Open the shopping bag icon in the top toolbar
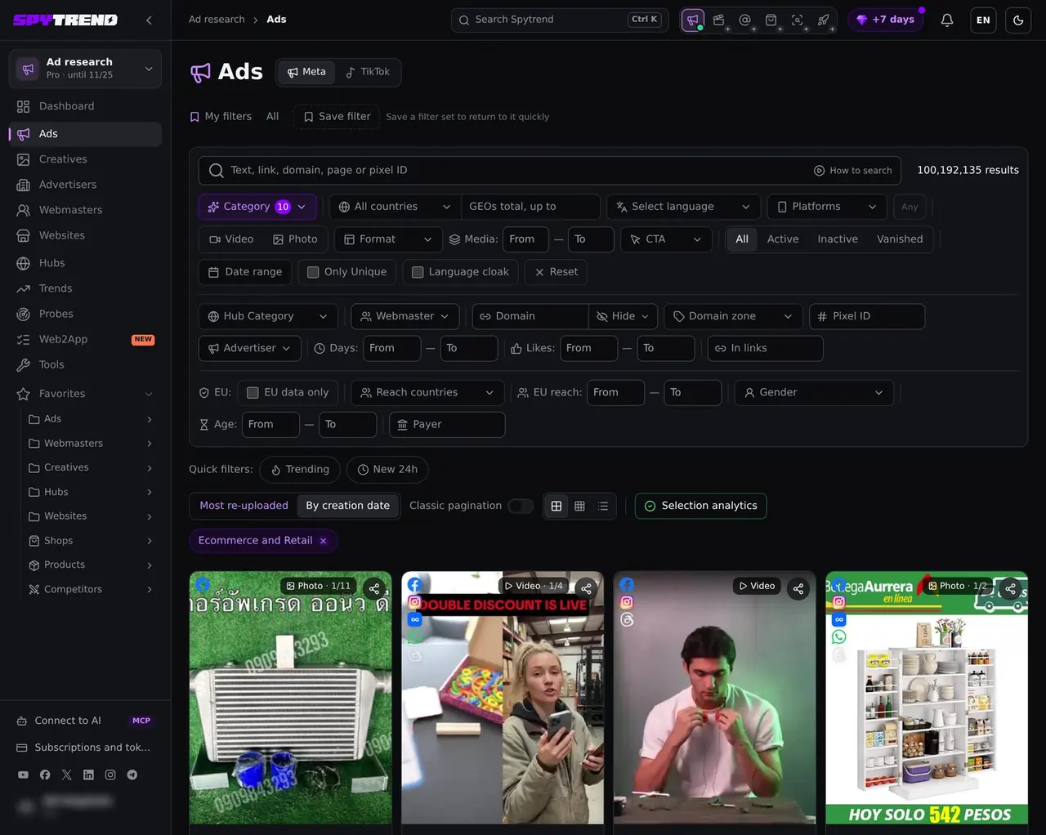This screenshot has height=835, width=1046. (x=771, y=20)
